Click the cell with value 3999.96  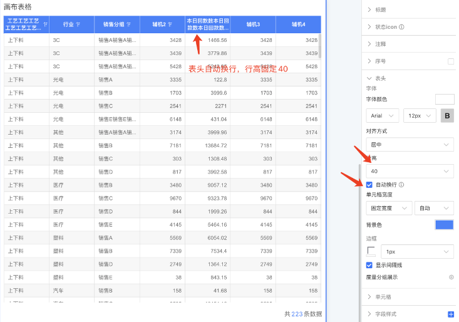tap(208, 132)
